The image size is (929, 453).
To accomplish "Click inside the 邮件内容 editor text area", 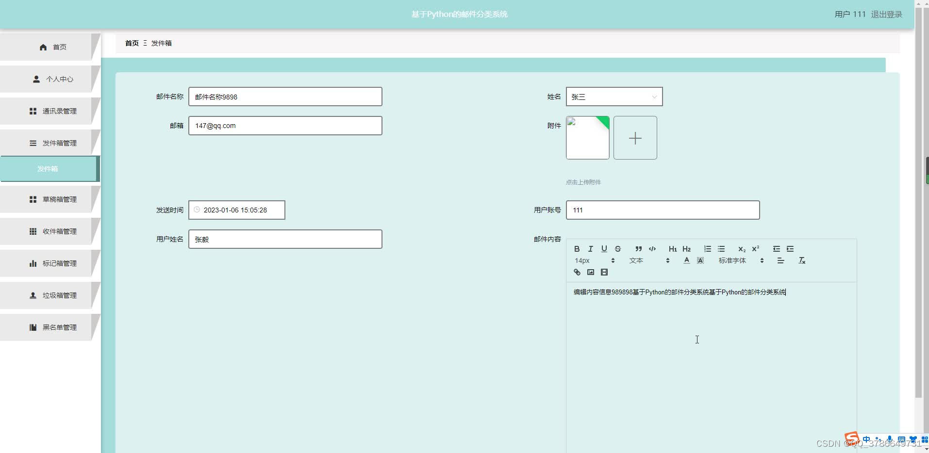I will pyautogui.click(x=711, y=367).
